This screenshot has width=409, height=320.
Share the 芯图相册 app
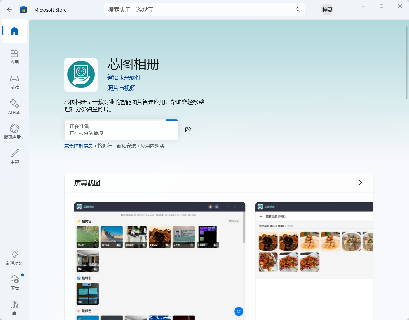click(188, 130)
